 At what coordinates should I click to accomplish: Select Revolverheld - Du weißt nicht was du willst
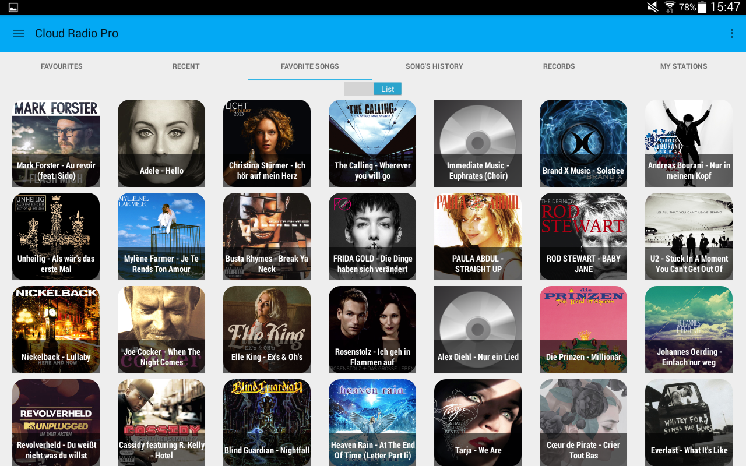pos(56,423)
